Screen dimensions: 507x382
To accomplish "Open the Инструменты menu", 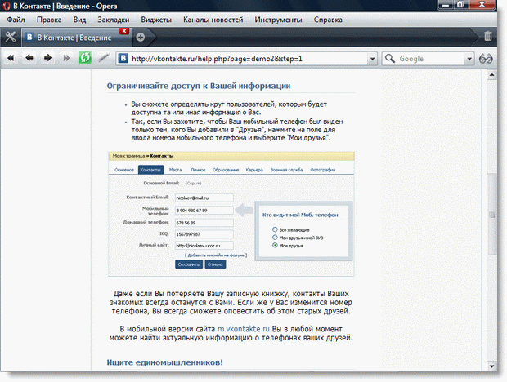I will 278,20.
